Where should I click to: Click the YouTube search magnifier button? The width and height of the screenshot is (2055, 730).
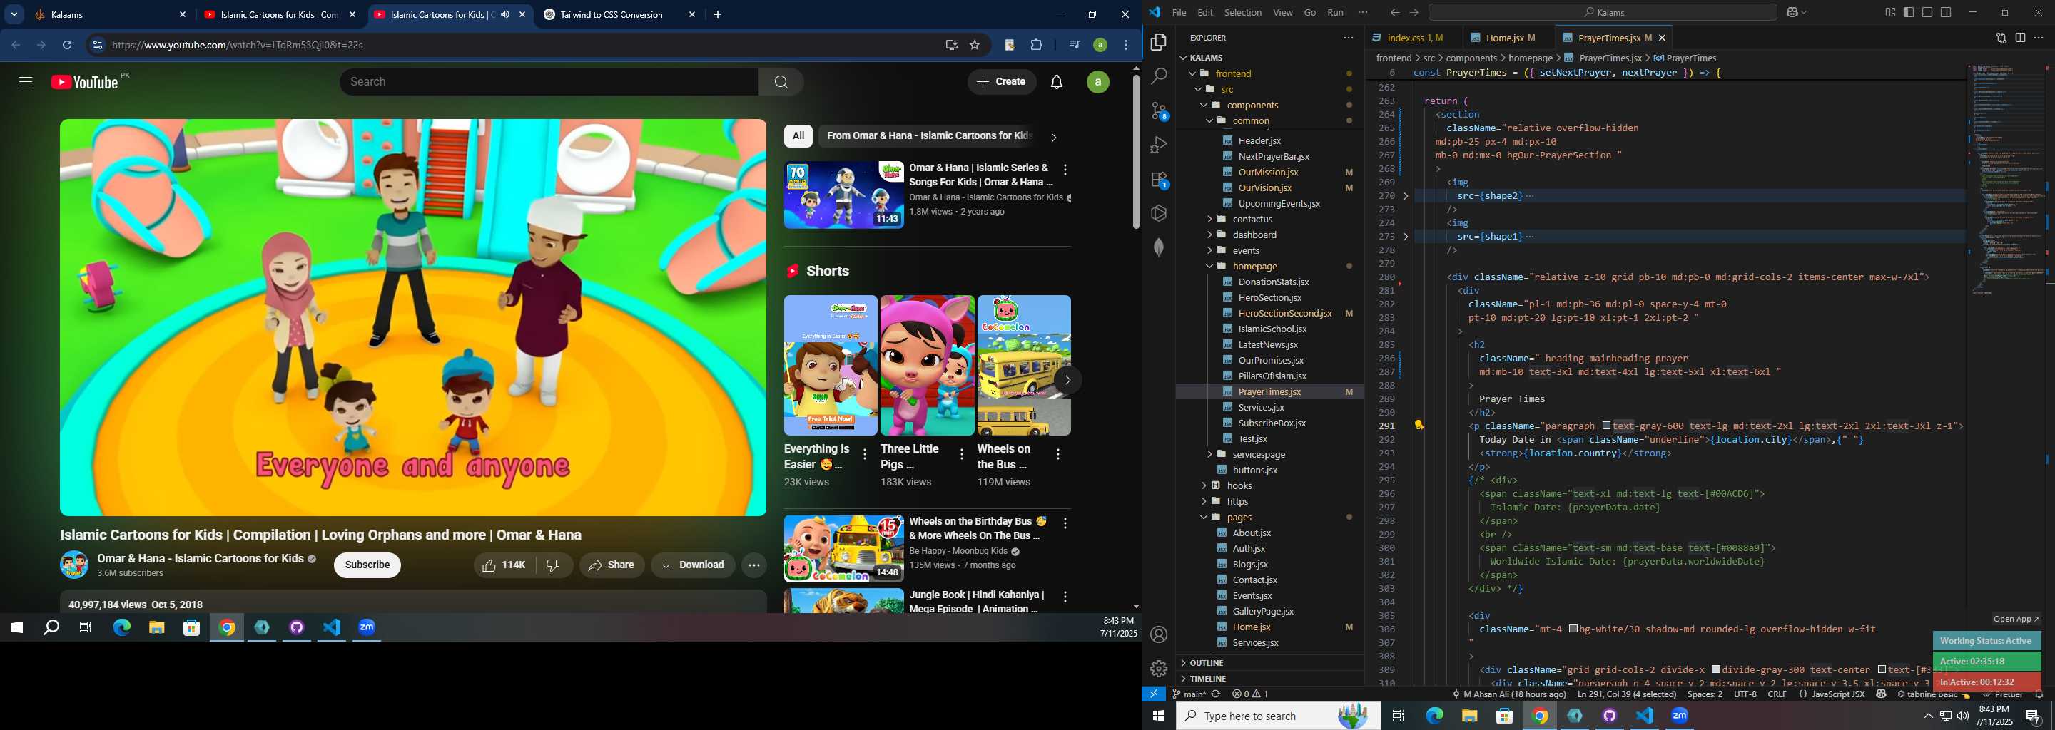point(780,81)
